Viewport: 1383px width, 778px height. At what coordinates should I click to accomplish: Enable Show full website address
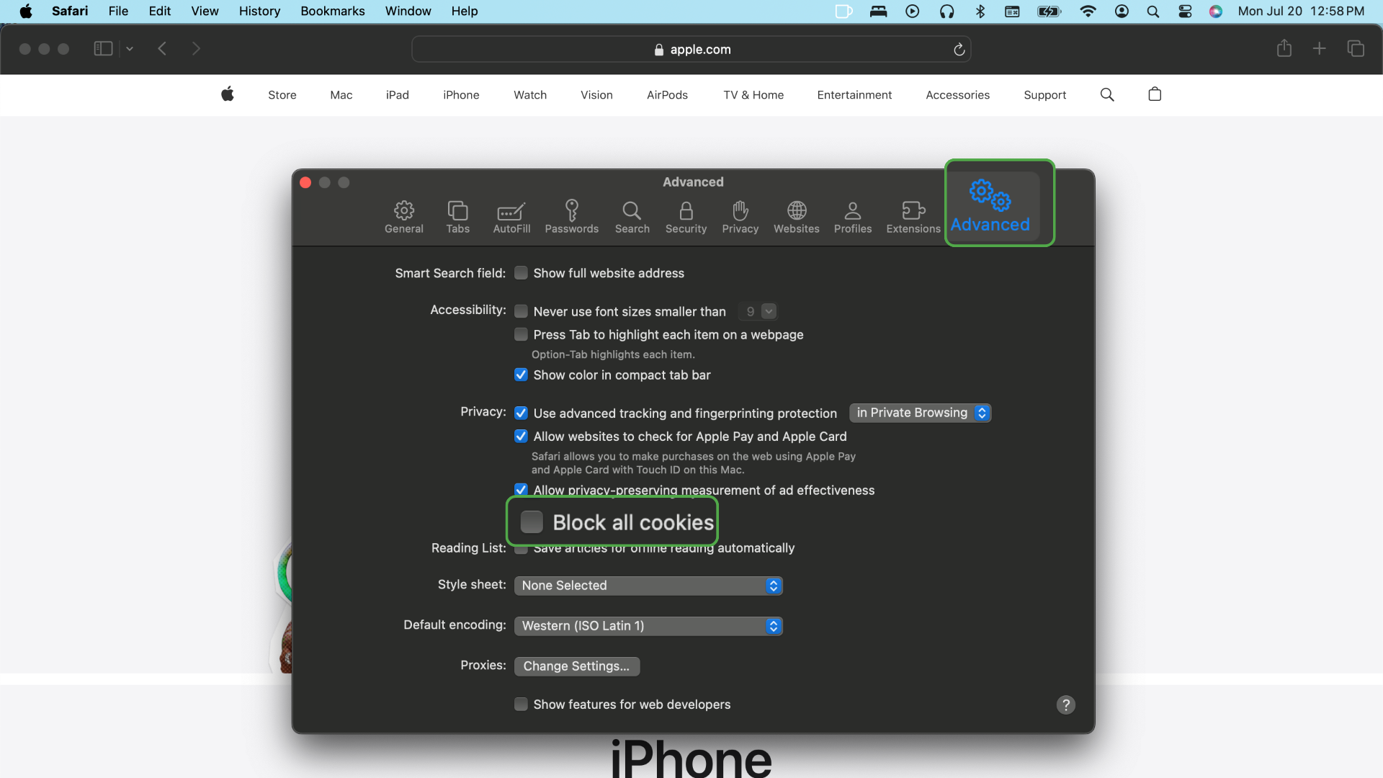pyautogui.click(x=521, y=273)
